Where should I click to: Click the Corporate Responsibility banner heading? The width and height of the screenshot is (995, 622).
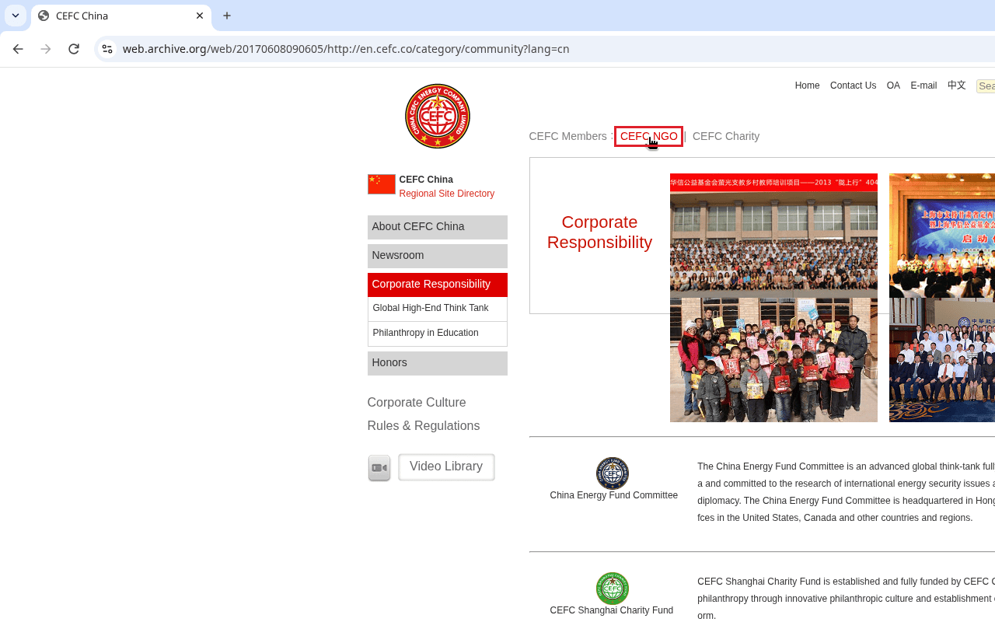click(x=599, y=232)
